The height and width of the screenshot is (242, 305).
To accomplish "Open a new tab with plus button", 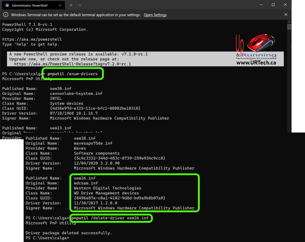I will click(71, 5).
